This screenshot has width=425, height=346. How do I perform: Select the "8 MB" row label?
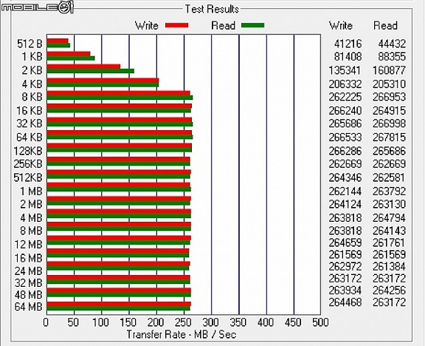click(x=31, y=231)
